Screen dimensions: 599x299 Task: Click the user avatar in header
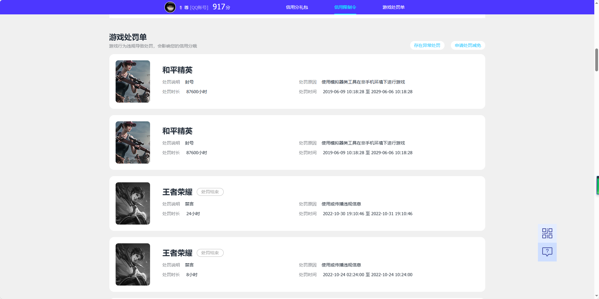pos(170,7)
